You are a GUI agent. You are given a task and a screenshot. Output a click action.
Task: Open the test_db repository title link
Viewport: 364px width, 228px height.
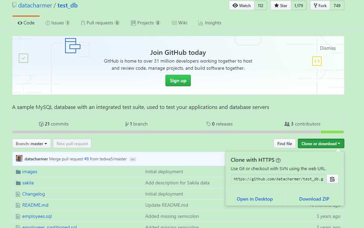click(67, 5)
